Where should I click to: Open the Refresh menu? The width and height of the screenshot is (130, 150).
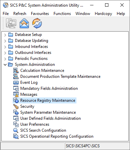(20, 14)
